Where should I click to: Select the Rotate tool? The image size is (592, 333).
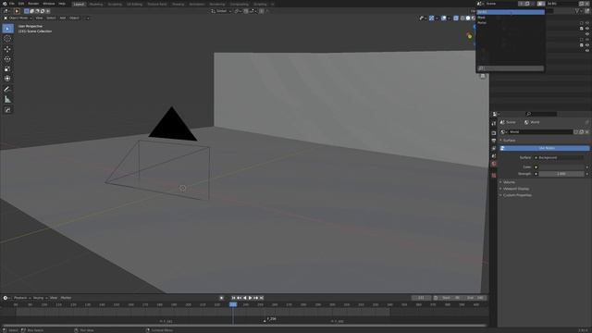[x=7, y=59]
